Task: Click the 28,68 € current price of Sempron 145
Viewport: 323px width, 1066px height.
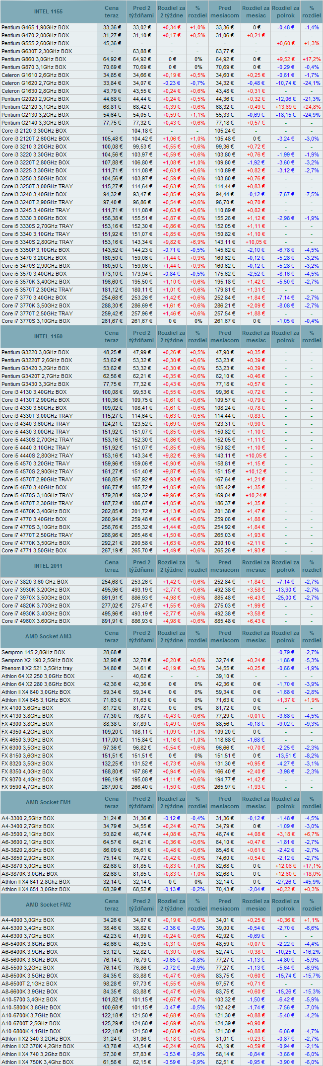Action: (x=112, y=652)
